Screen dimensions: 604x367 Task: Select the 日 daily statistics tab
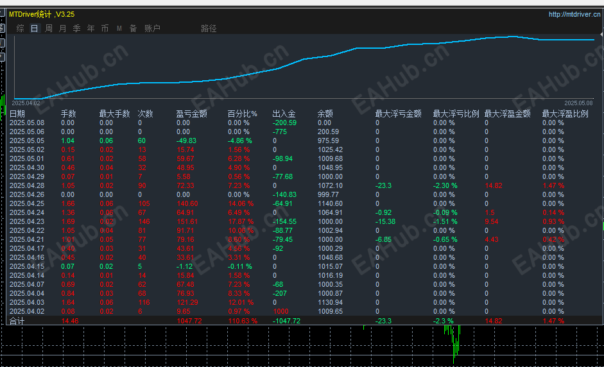[x=34, y=28]
